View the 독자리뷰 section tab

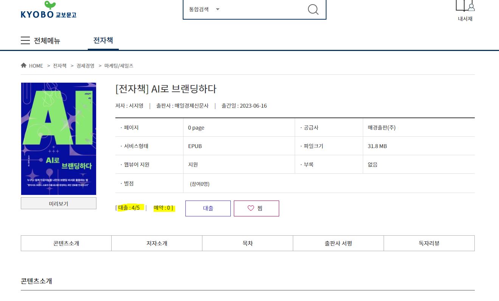(429, 243)
